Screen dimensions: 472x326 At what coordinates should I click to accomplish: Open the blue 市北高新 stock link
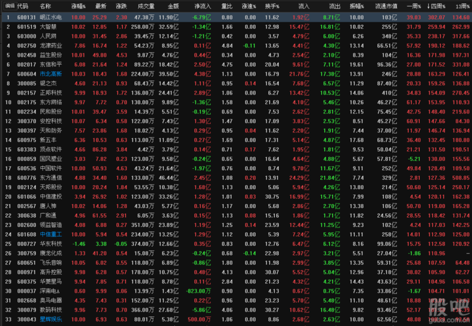click(51, 74)
